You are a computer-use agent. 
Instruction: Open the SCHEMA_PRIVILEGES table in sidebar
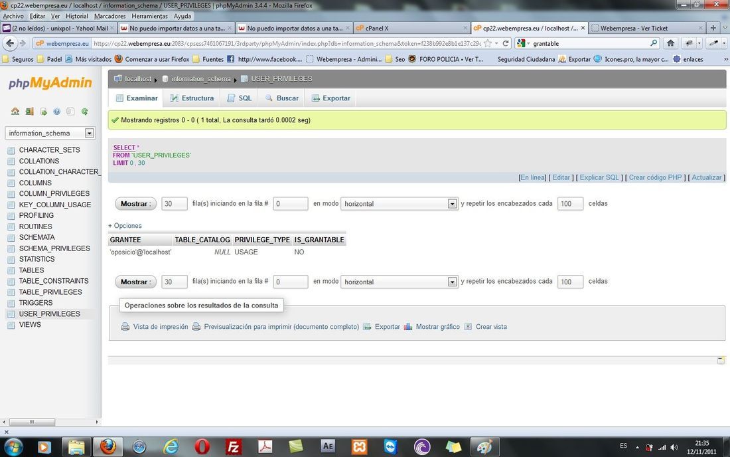click(x=54, y=248)
